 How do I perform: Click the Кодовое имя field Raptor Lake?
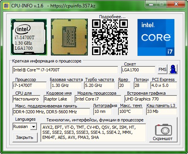(57, 99)
